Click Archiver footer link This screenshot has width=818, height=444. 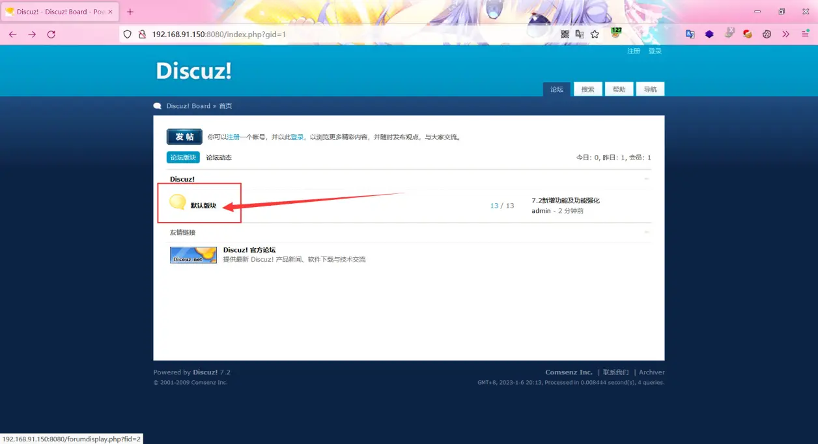(x=652, y=372)
